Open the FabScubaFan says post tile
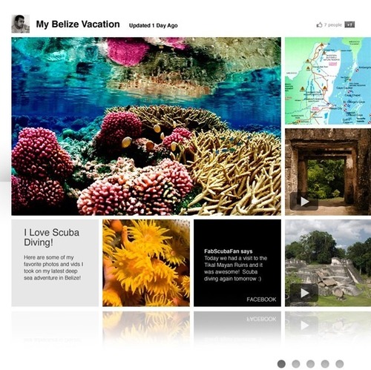371x370 pixels. point(237,263)
